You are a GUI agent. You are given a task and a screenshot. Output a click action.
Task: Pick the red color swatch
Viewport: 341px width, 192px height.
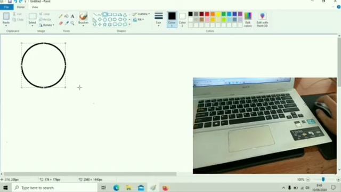point(207,14)
